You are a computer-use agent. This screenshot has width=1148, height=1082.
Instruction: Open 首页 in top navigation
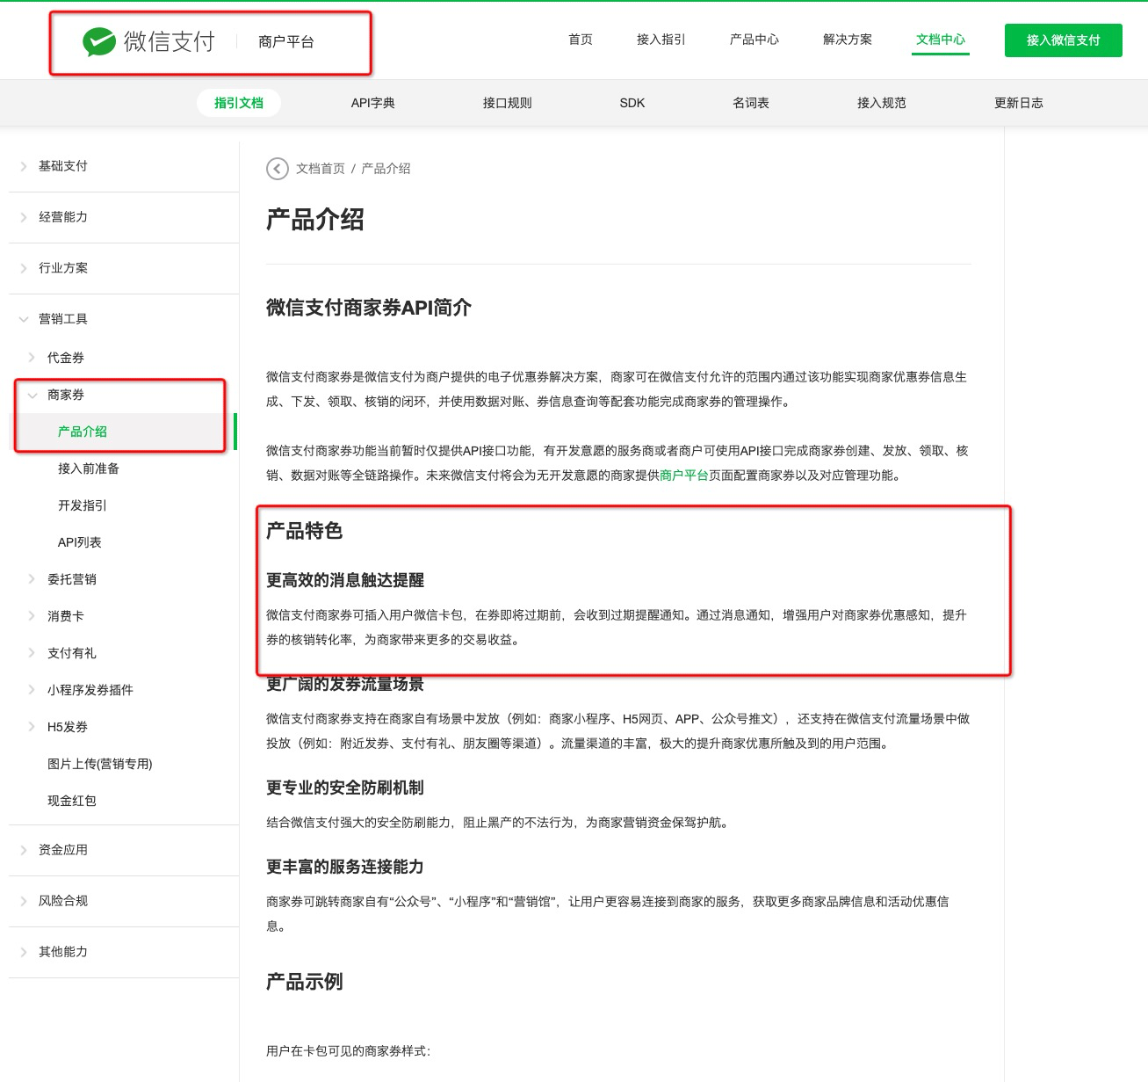581,40
